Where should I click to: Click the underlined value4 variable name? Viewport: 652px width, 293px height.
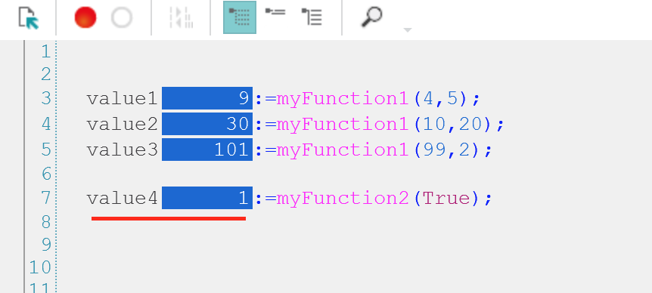click(x=123, y=199)
